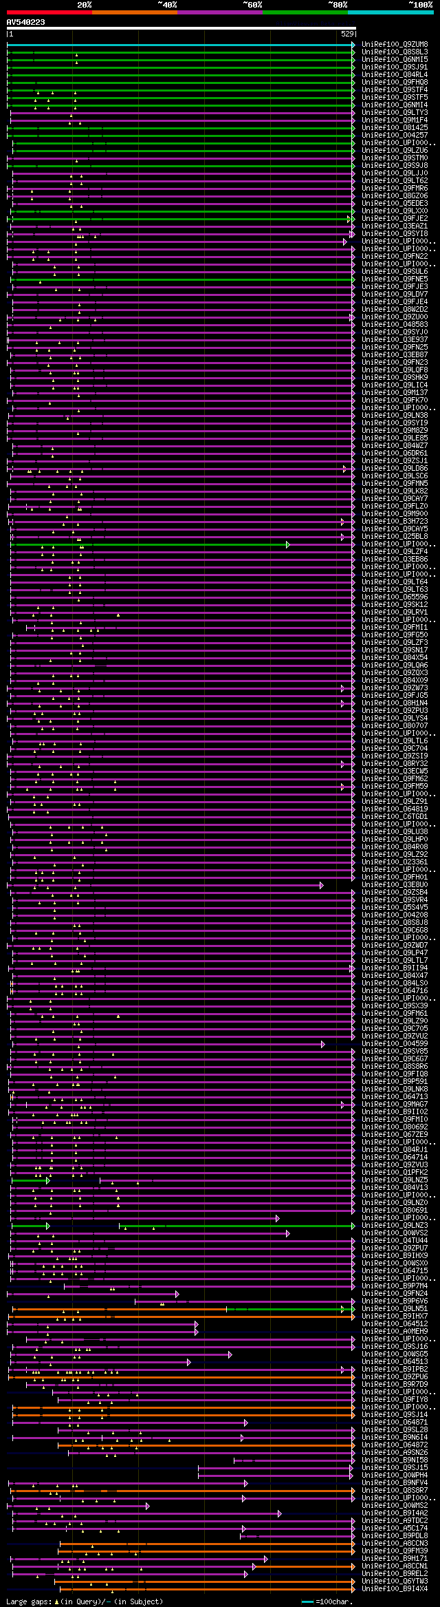Pick the UniRef100_Q9STM0 hit label

click(395, 158)
